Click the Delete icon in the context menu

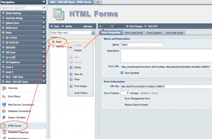tap(71, 68)
